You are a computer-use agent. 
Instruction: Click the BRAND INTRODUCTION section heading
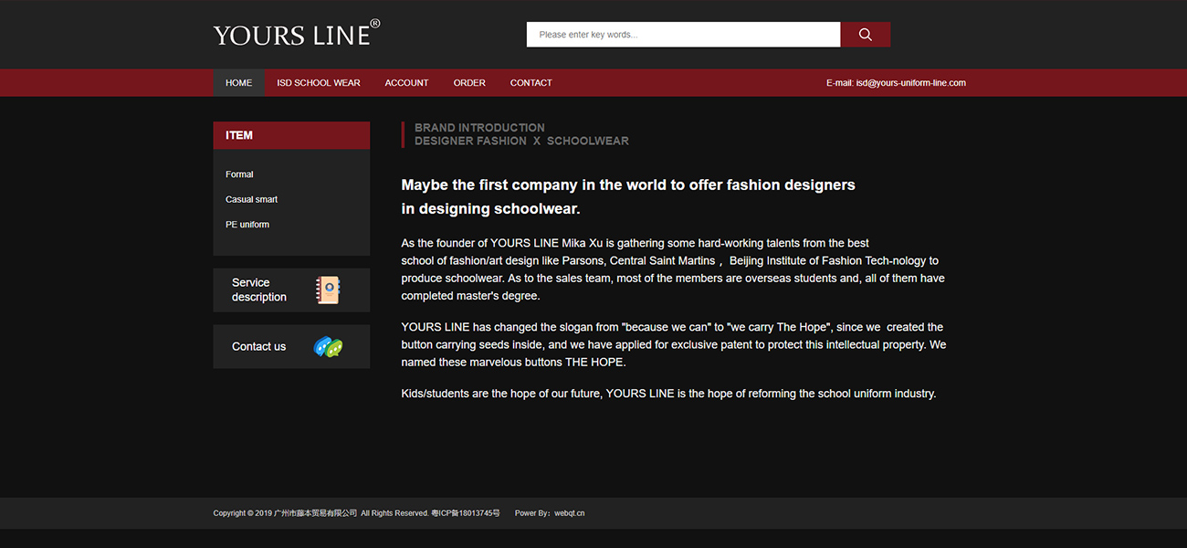point(479,128)
